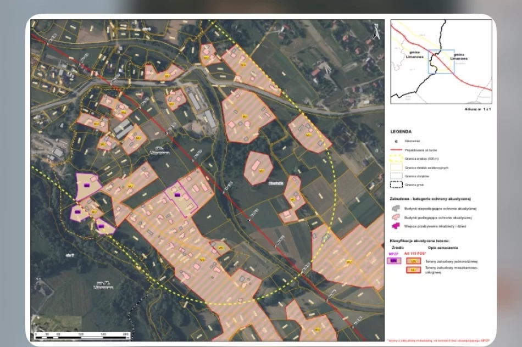Click the Budynki podlegające ochronie akustycznej label
The image size is (522, 347).
pos(438,217)
